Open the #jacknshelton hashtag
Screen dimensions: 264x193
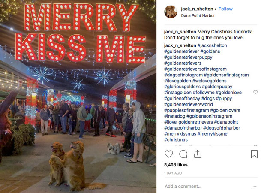(212, 45)
